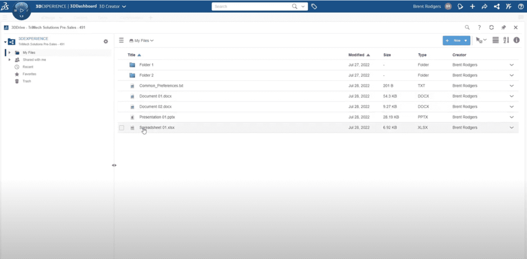Expand the My Files tree arrow

tap(9, 52)
